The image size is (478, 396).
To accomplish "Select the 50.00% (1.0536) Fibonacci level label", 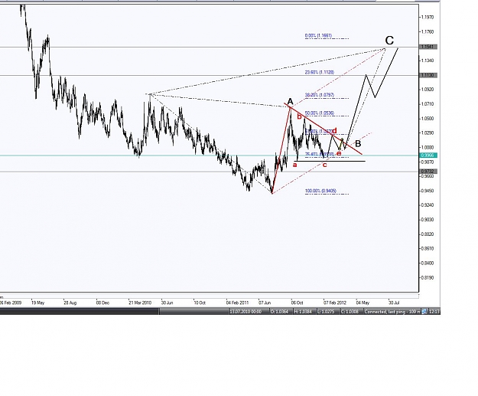I will pos(320,113).
